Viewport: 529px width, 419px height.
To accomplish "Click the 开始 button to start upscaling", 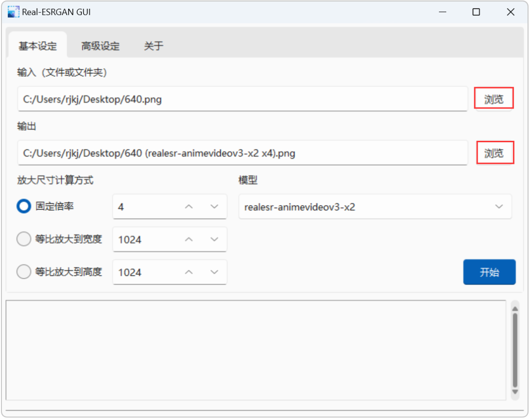I will pyautogui.click(x=489, y=272).
